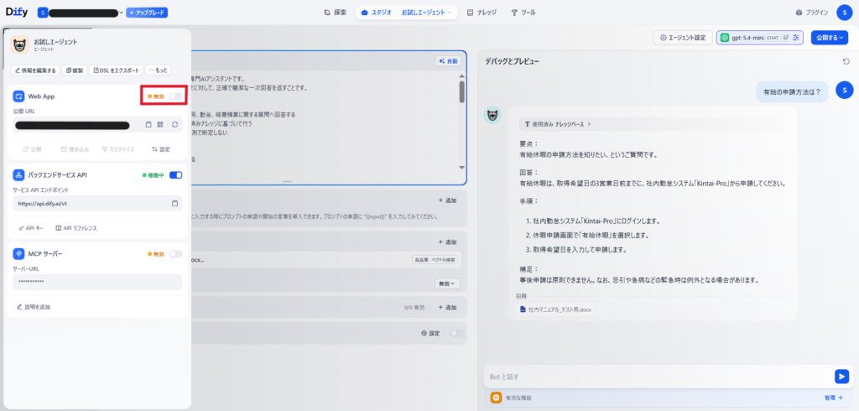The image size is (859, 411).
Task: Duplicate the app with 複製
Action: (x=74, y=70)
